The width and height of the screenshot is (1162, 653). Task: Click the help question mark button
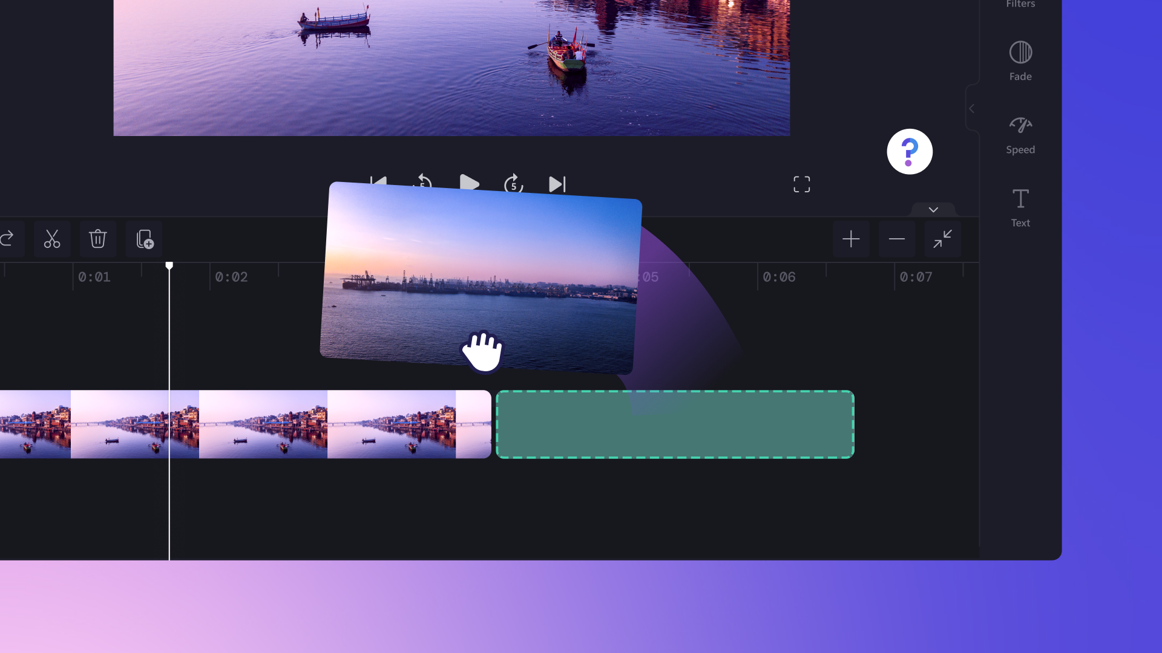910,152
